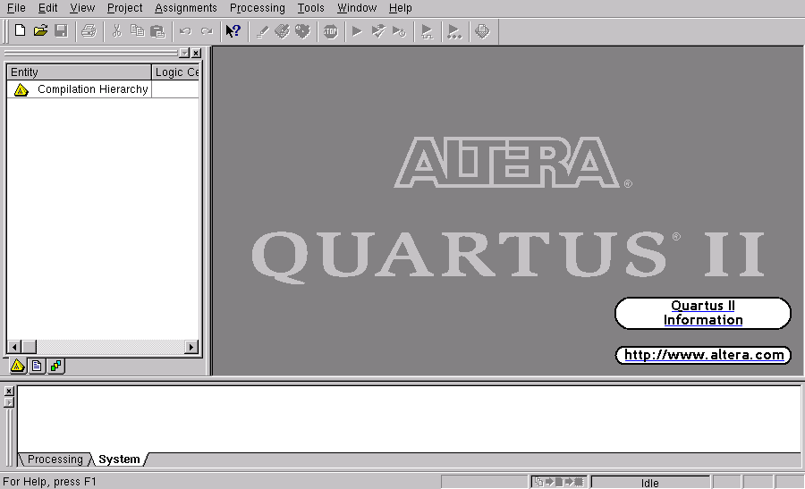Viewport: 805px width, 489px height.
Task: Open the http://www.altera.com link
Action: point(703,355)
